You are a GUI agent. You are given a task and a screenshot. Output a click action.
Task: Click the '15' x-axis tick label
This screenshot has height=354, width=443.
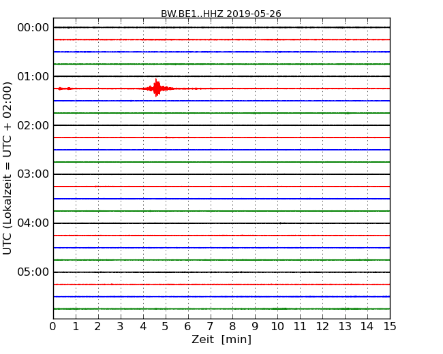pos(390,327)
